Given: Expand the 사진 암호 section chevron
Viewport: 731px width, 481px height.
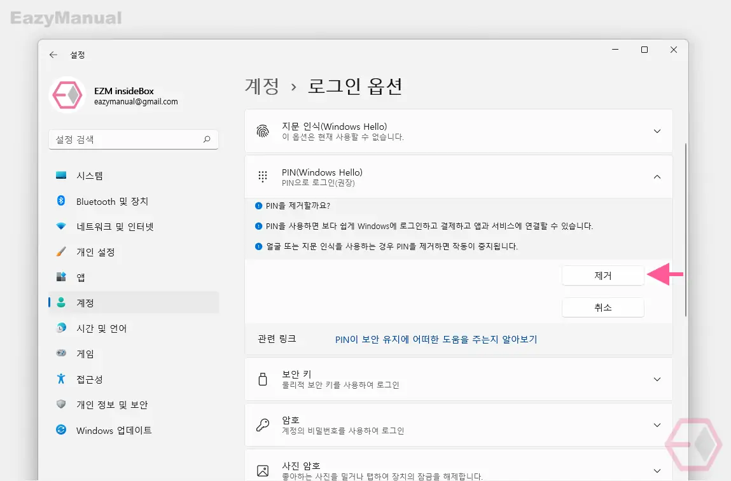Looking at the screenshot, I should [657, 471].
